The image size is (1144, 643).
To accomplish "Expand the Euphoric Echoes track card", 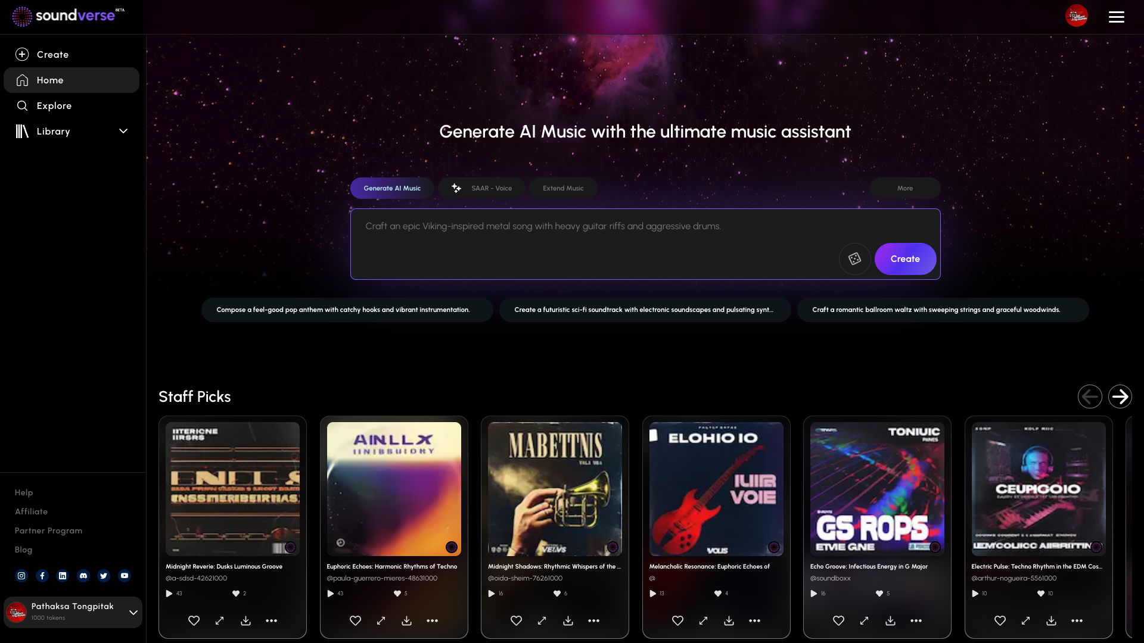I will [381, 620].
